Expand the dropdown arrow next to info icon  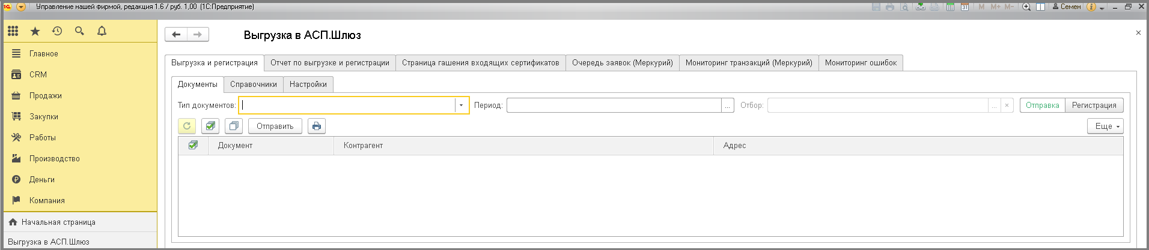(1102, 8)
